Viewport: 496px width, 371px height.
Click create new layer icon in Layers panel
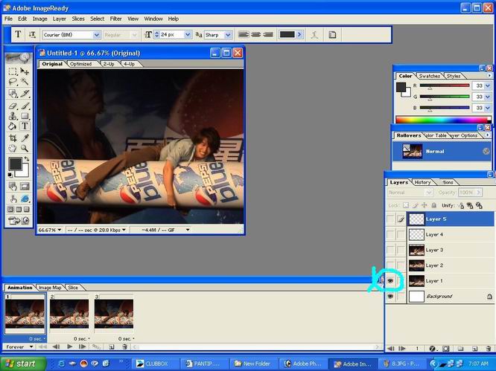click(x=474, y=348)
